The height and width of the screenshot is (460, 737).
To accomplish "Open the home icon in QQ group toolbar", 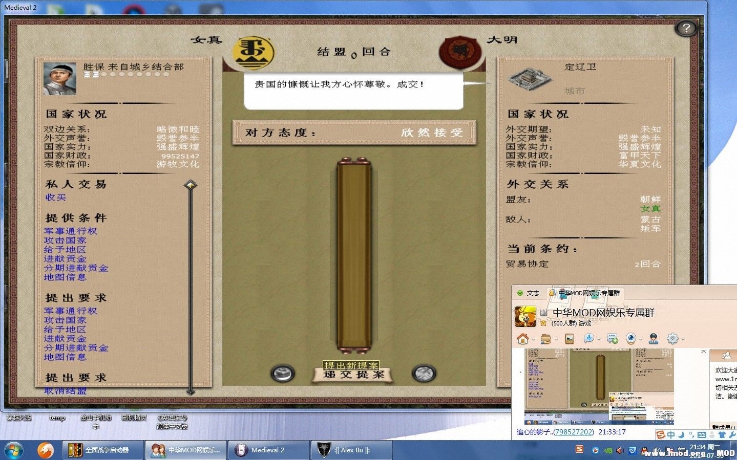I will pos(522,339).
